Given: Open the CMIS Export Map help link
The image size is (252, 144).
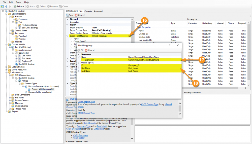Looking at the screenshot, I should click(x=86, y=102).
